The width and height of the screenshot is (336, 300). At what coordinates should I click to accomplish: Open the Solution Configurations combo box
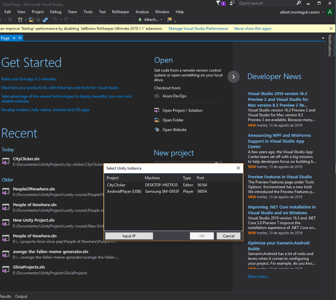pyautogui.click(x=88, y=20)
